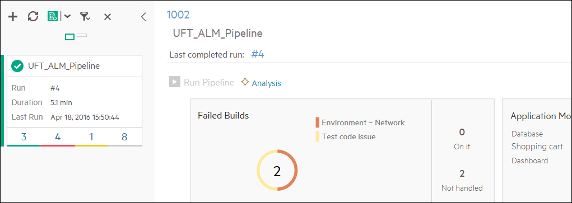Open the Analysis link
This screenshot has height=203, width=572.
266,83
